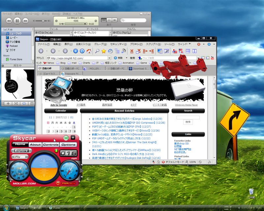Expand hidden Sleipnir menu items chevron
264x211 pixels.
(189, 44)
